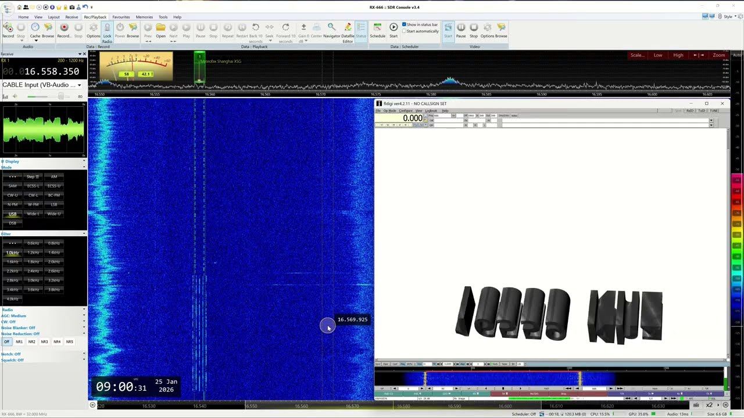Open the Layout ribbon tab
The image size is (744, 418).
(53, 17)
